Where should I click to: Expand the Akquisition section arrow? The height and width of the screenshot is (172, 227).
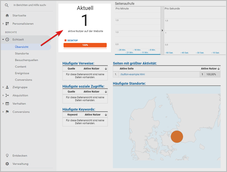coord(3,95)
